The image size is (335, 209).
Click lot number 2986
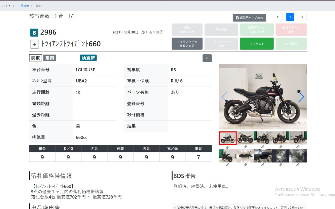tap(48, 32)
